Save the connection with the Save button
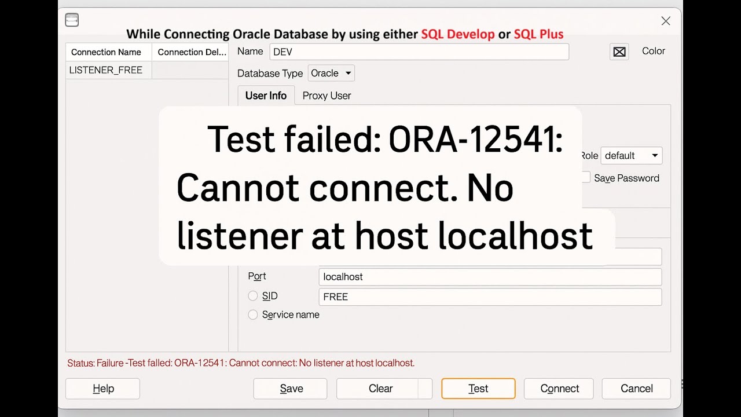 tap(291, 389)
